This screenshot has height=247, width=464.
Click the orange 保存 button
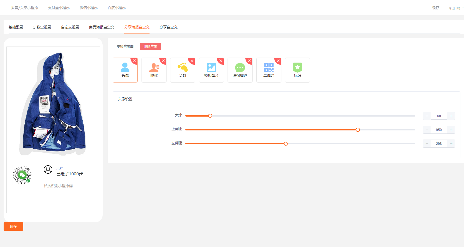pos(13,227)
